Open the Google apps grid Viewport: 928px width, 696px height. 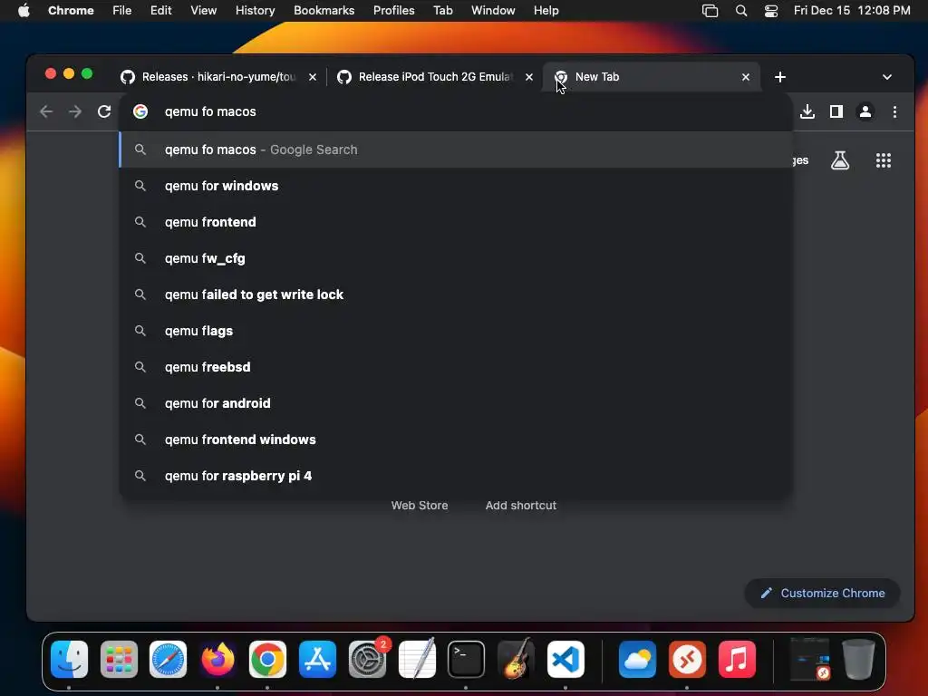click(x=884, y=160)
